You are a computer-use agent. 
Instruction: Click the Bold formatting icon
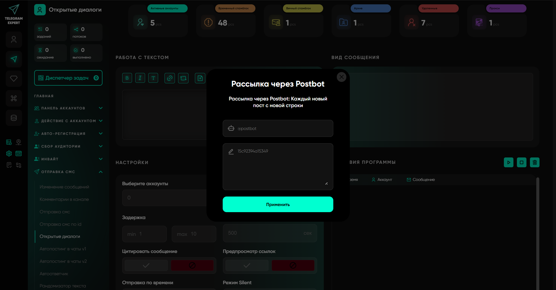point(127,78)
